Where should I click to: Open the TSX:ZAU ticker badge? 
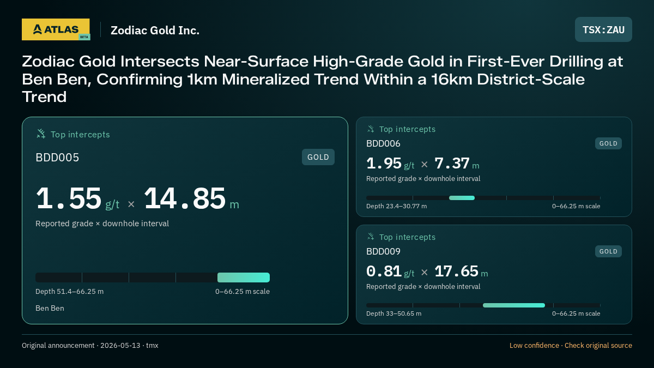(603, 29)
